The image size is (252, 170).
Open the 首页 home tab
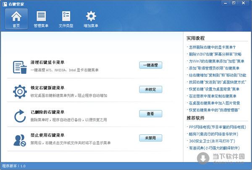(x=16, y=19)
